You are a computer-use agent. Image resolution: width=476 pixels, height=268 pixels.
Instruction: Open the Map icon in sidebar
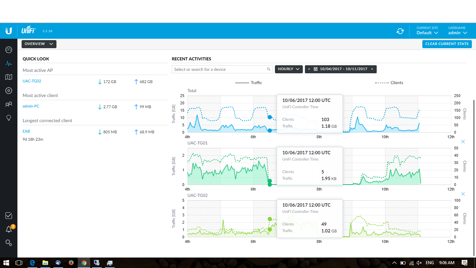click(9, 77)
